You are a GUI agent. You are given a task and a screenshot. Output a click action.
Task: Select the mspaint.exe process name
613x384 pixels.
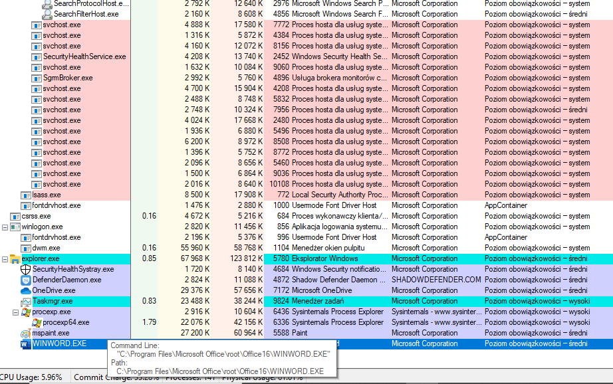[x=51, y=333]
